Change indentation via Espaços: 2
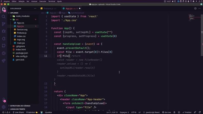Screen dimensions: 203x114 [x=124, y=112]
